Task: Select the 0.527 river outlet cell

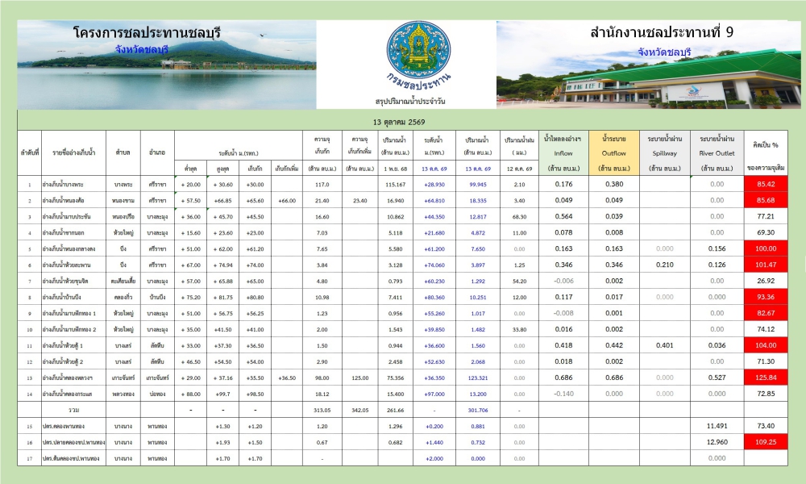Action: (717, 378)
